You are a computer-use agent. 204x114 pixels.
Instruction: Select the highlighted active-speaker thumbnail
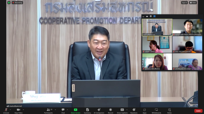click(157, 27)
